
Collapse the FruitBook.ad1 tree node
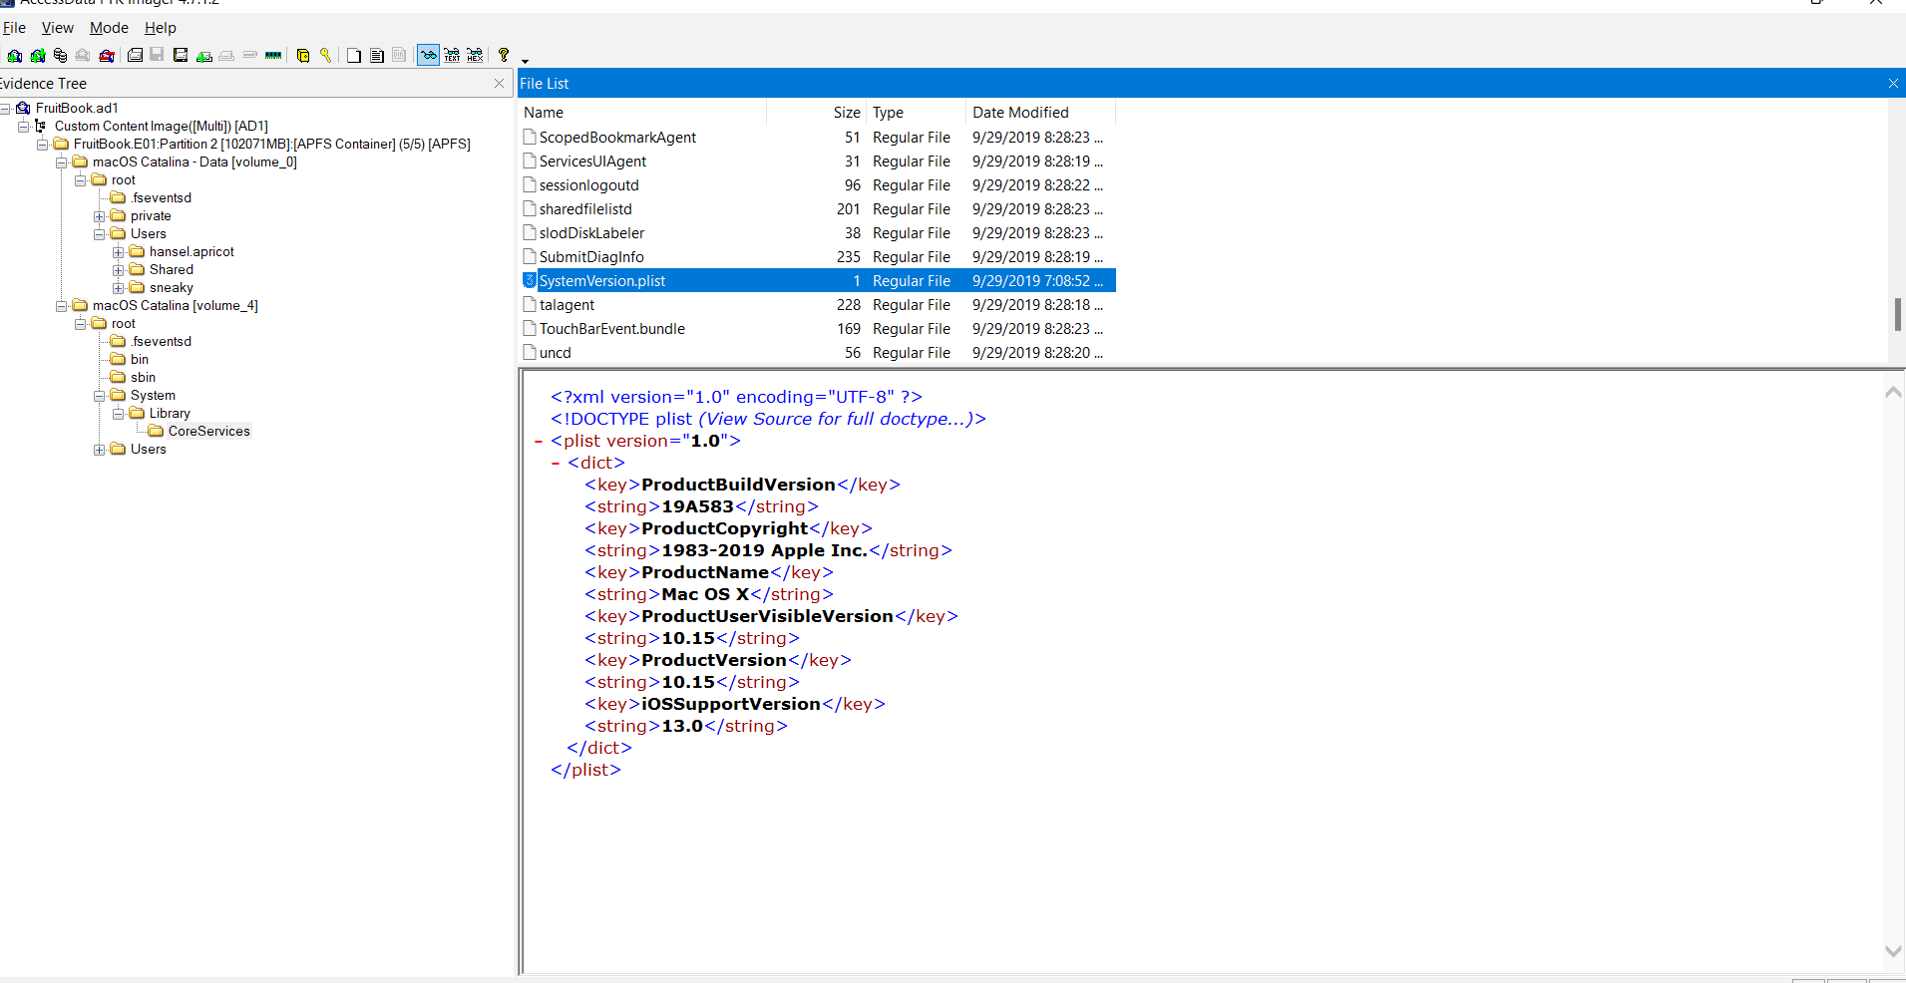tap(5, 108)
